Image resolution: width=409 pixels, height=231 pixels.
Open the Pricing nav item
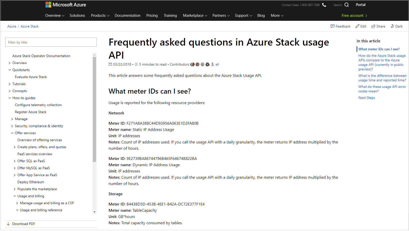[x=152, y=16]
